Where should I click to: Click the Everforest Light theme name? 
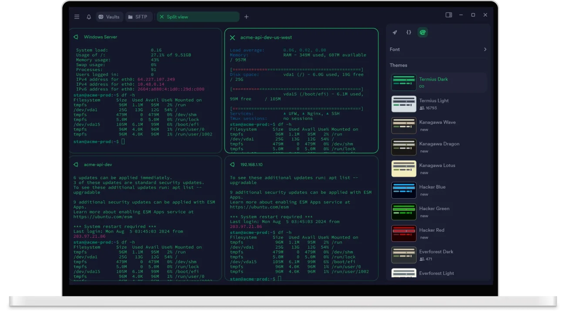click(x=436, y=273)
